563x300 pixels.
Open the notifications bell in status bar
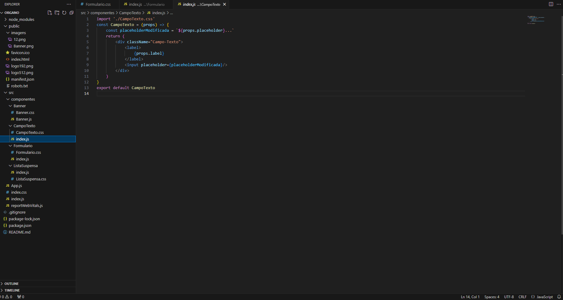pyautogui.click(x=559, y=297)
